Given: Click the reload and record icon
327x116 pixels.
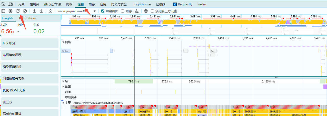Looking at the screenshot, I should pyautogui.click(x=18, y=11).
